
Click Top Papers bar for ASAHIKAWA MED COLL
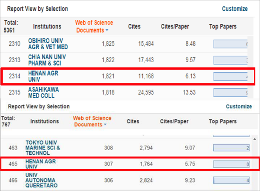(x=230, y=92)
